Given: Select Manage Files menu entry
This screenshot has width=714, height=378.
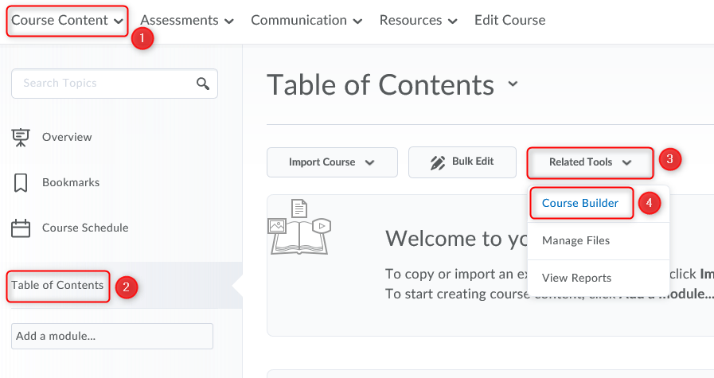Looking at the screenshot, I should coord(575,240).
